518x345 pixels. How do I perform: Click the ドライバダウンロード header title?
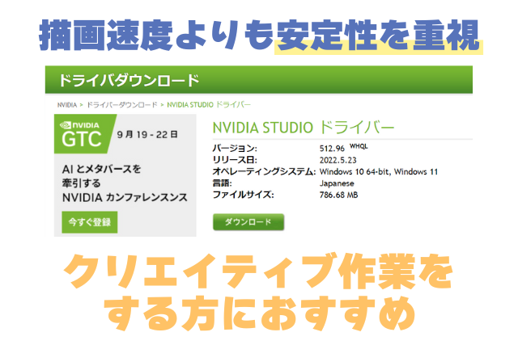click(129, 80)
